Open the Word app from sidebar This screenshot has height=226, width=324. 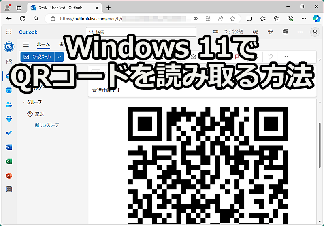click(9, 147)
